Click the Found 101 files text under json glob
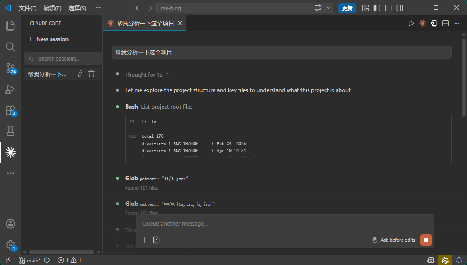 [141, 188]
